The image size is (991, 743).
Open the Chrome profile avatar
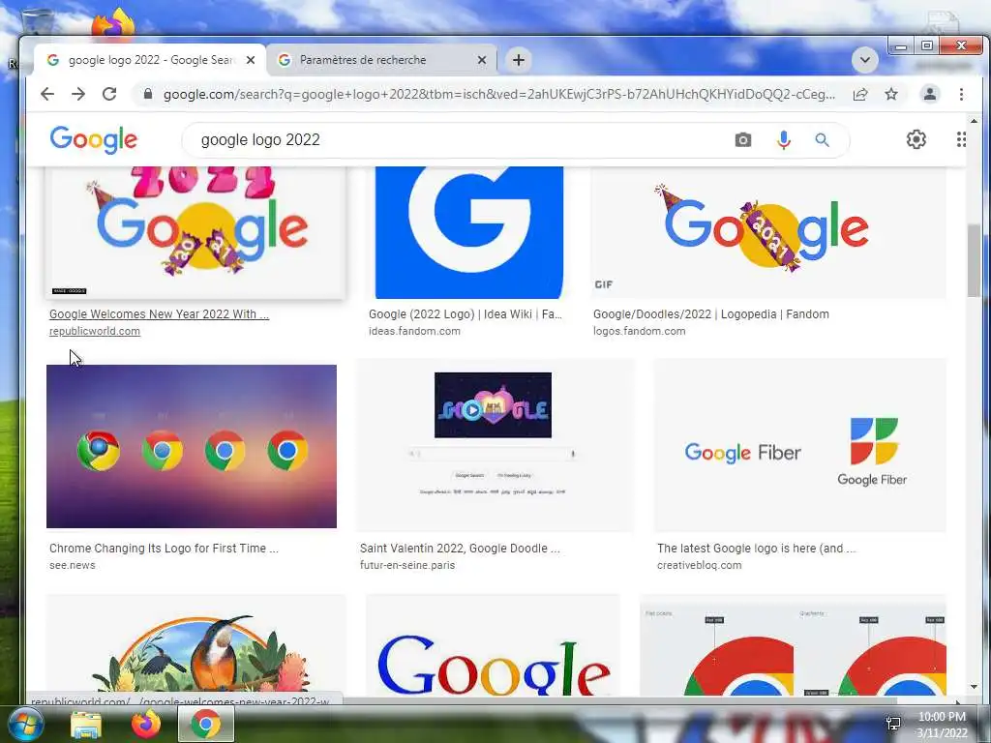[x=930, y=94]
